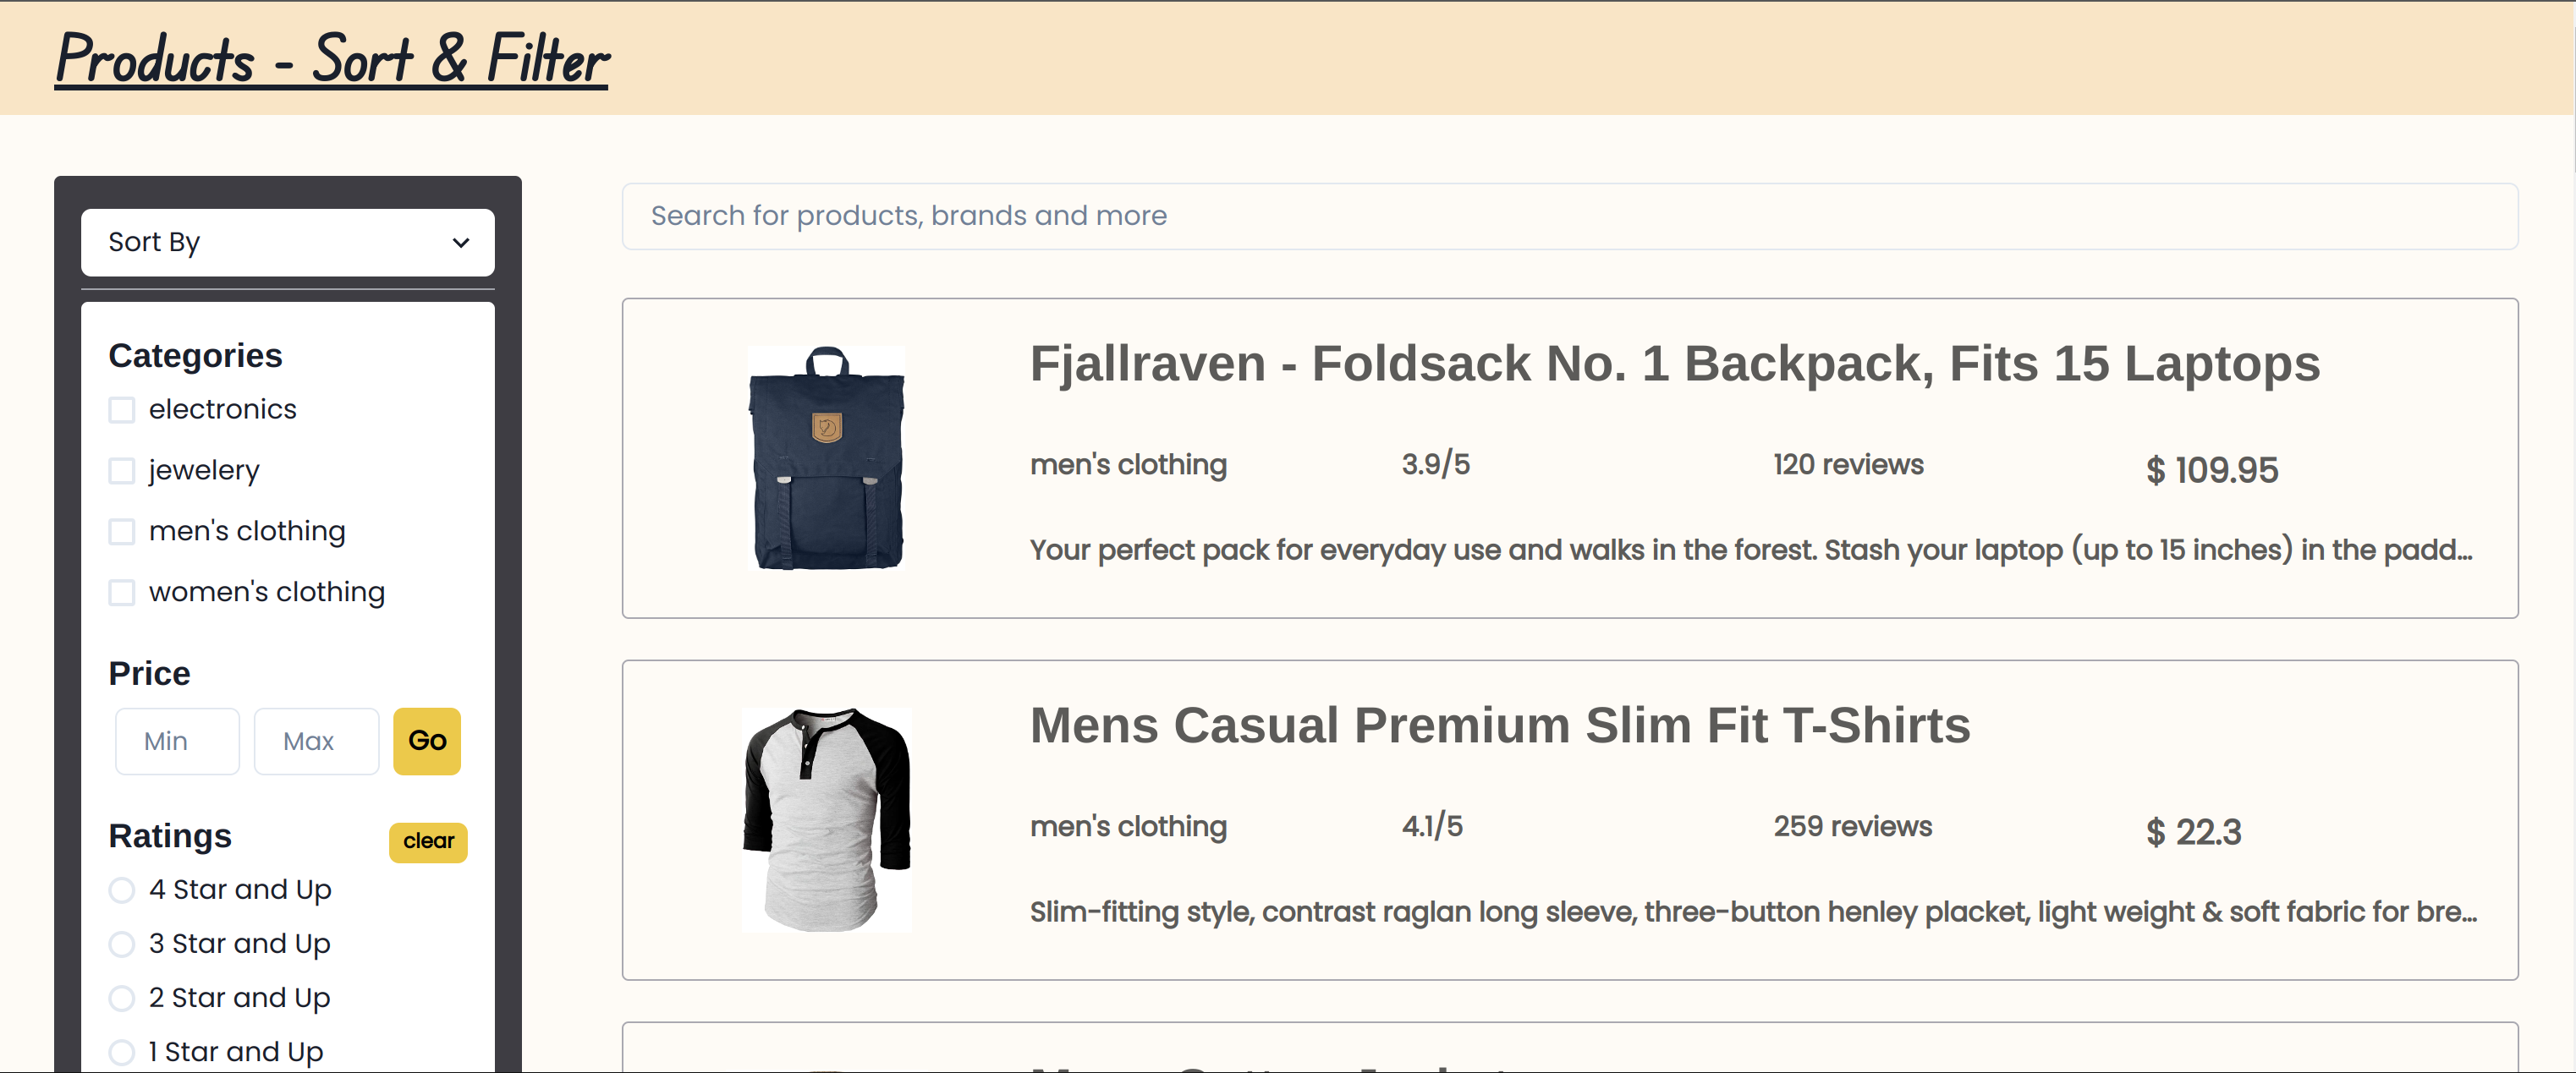Enable the women's clothing filter

(121, 591)
